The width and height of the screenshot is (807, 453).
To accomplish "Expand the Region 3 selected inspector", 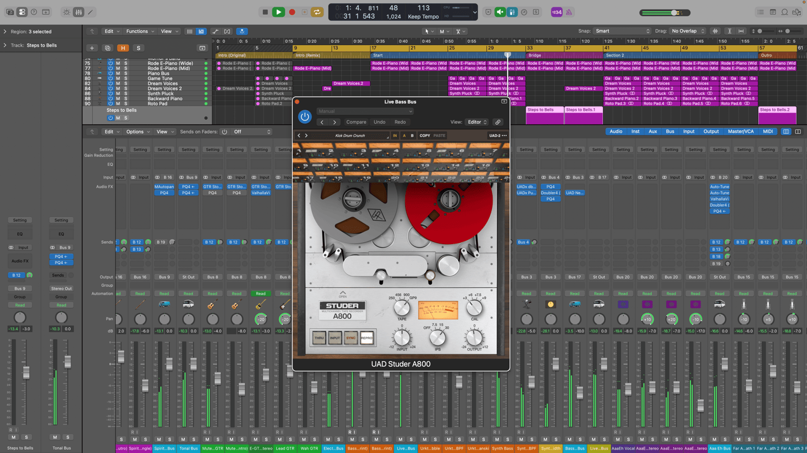I will [5, 32].
